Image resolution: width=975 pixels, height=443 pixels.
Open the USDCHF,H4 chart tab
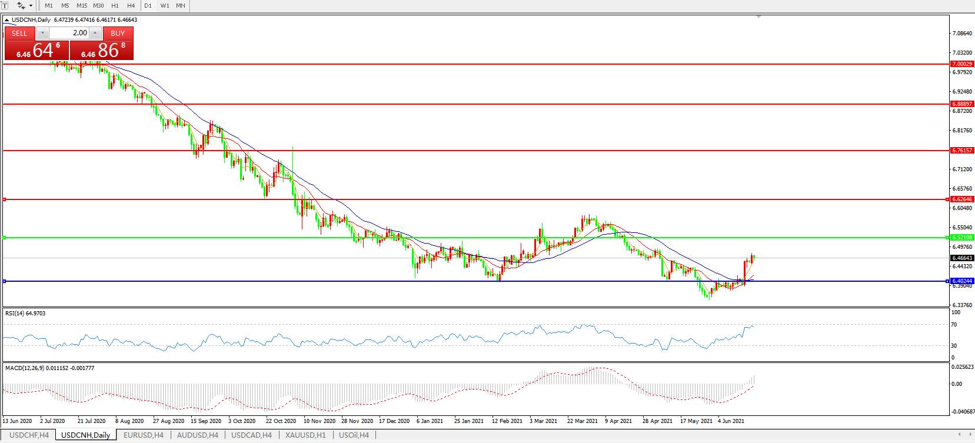pos(29,435)
